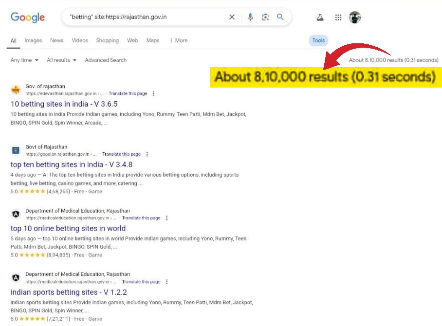Click Translate this page for gopalan result
442x326 pixels.
[121, 154]
